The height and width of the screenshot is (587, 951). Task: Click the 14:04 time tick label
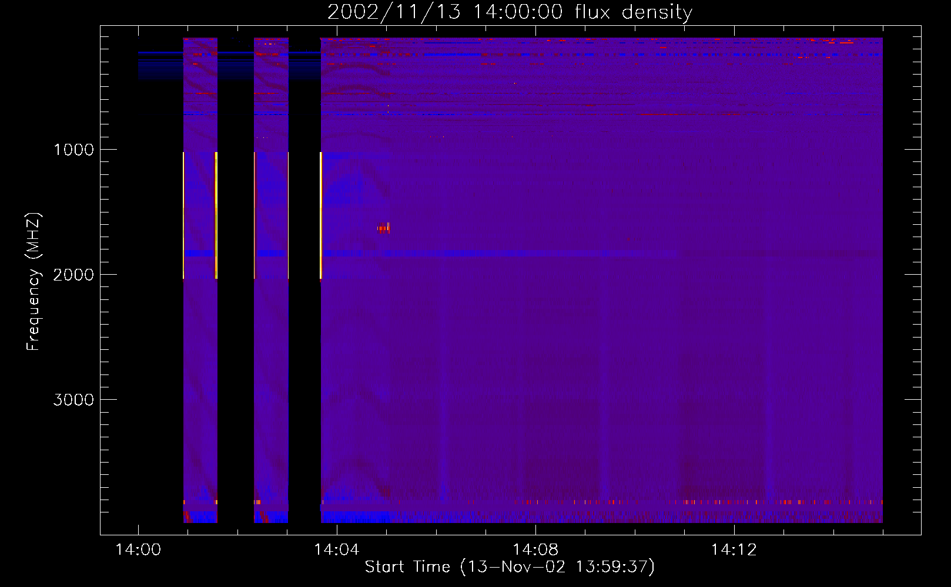337,550
